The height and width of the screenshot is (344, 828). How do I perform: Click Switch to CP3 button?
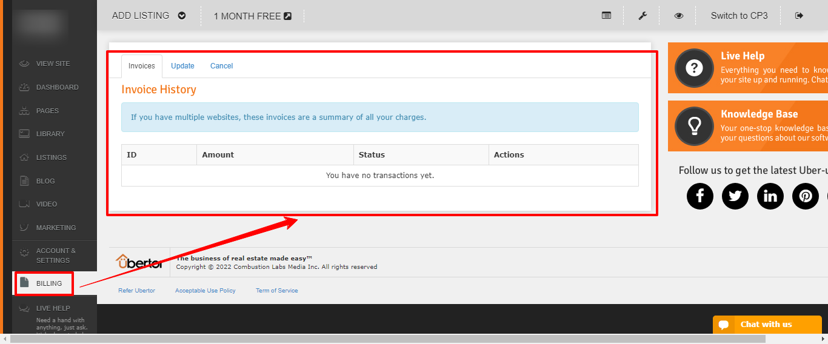point(739,16)
